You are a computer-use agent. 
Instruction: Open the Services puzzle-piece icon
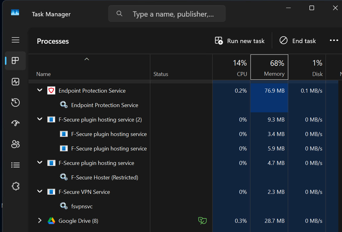coord(15,186)
